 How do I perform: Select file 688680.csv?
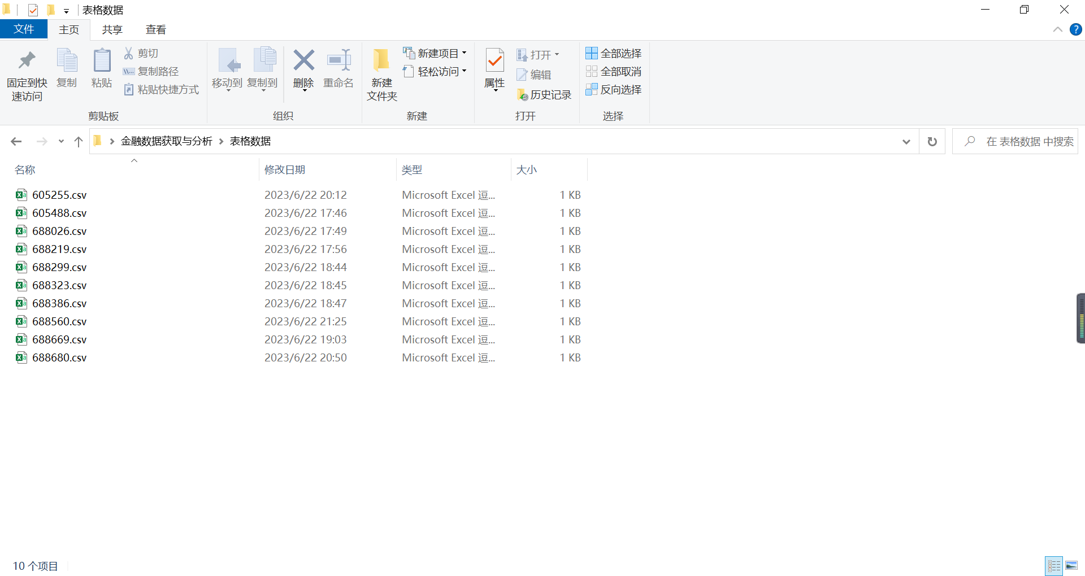coord(59,357)
